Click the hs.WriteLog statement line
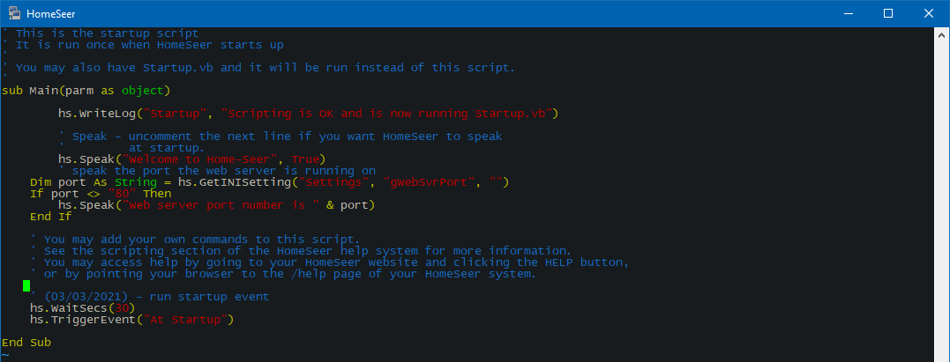Image resolution: width=950 pixels, height=362 pixels. 309,114
